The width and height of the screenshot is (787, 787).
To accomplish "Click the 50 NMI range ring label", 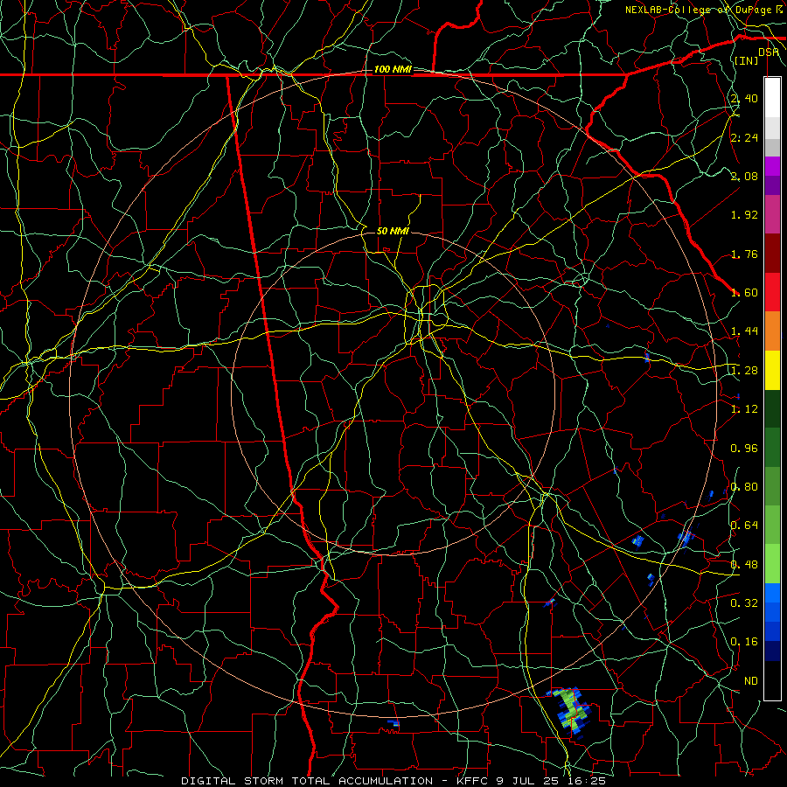I will tap(393, 231).
